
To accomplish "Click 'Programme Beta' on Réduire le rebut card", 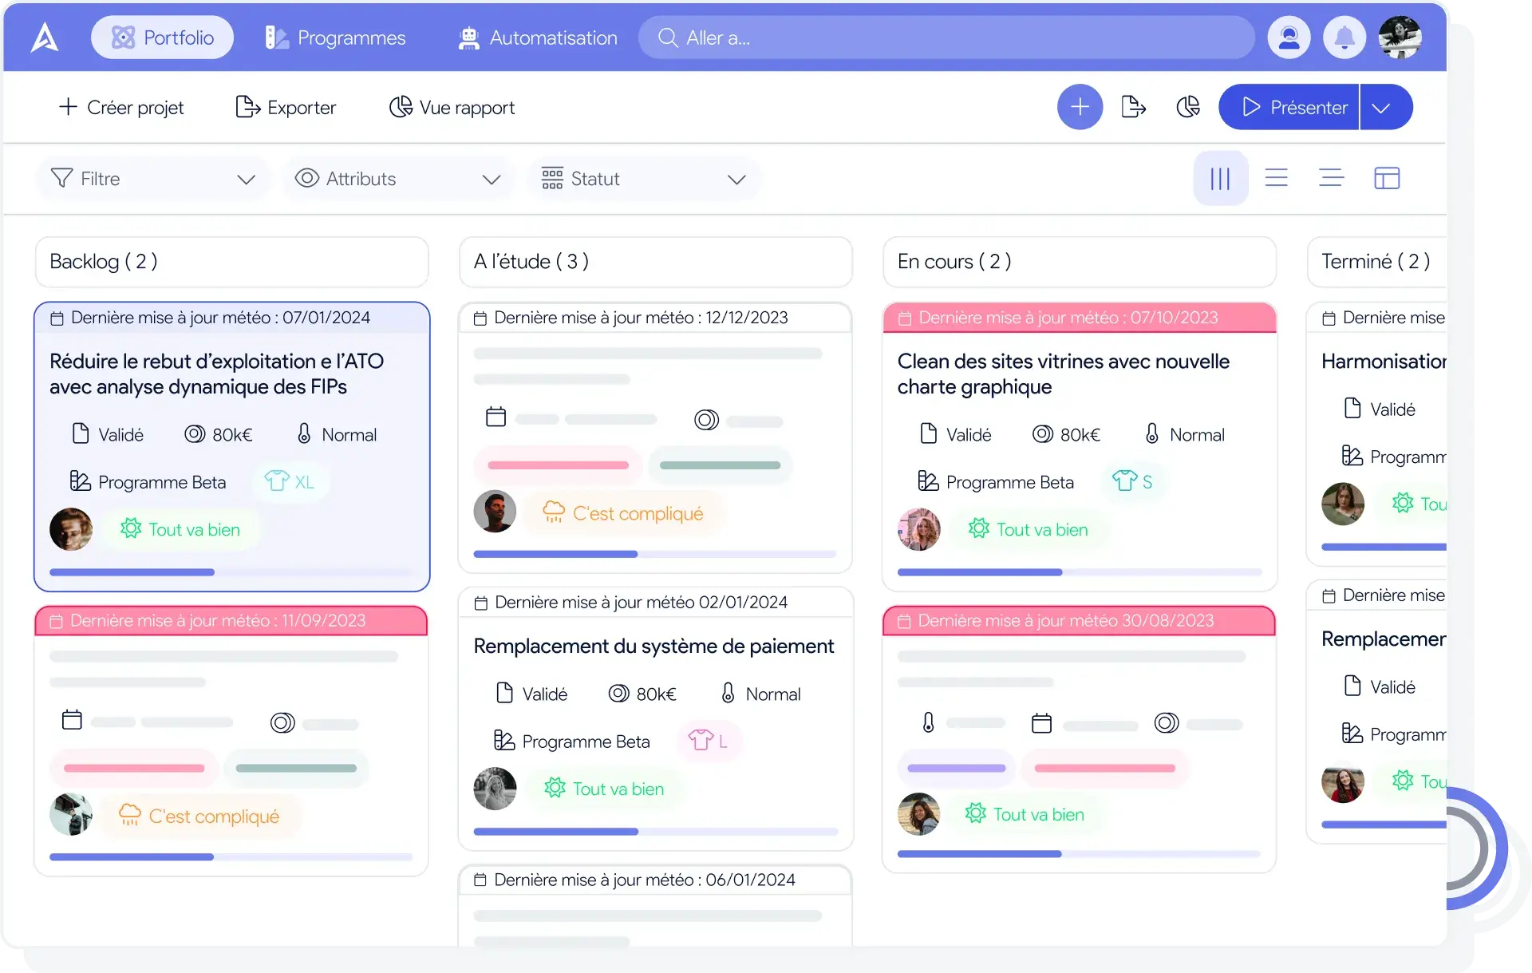I will pyautogui.click(x=148, y=482).
